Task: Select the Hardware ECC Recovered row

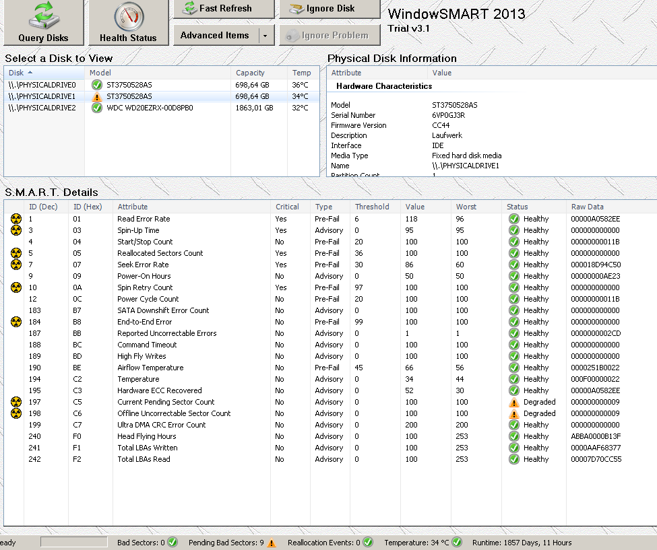Action: point(330,390)
